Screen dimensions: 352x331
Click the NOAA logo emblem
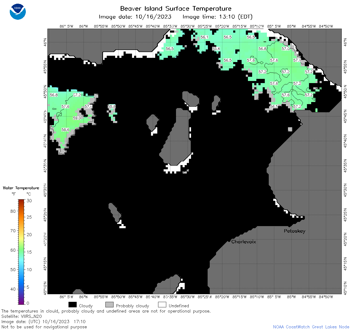coord(18,12)
